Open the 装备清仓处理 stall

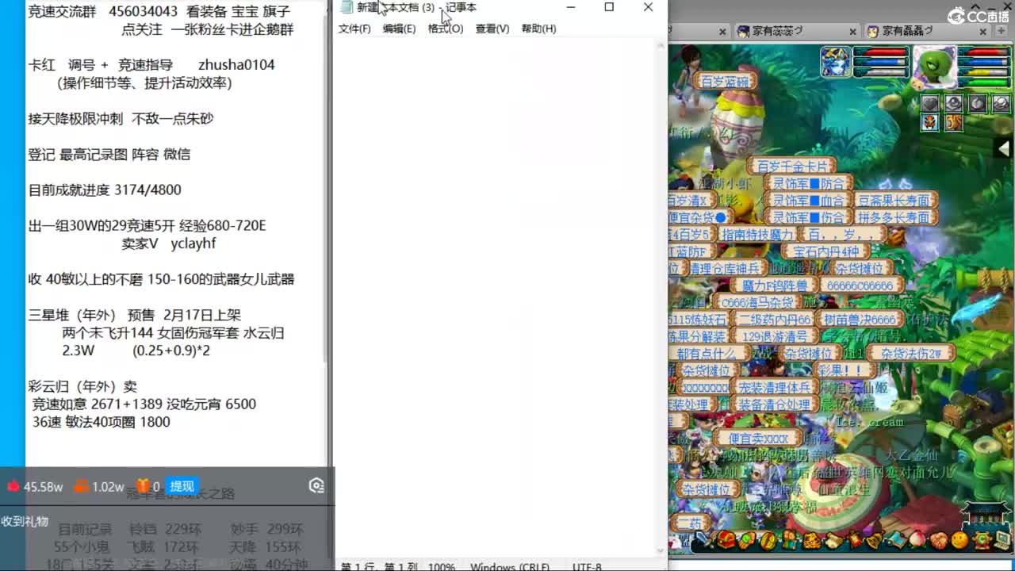tap(774, 404)
